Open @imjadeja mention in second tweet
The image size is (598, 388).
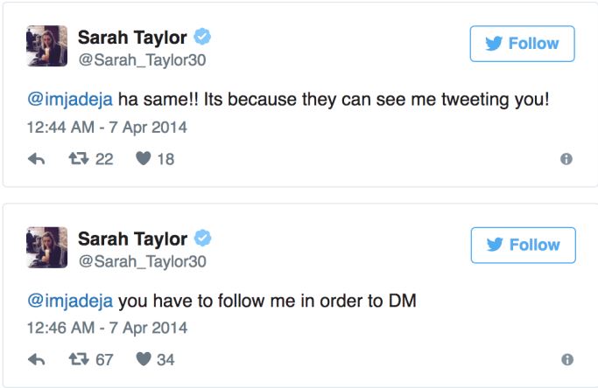tap(71, 301)
